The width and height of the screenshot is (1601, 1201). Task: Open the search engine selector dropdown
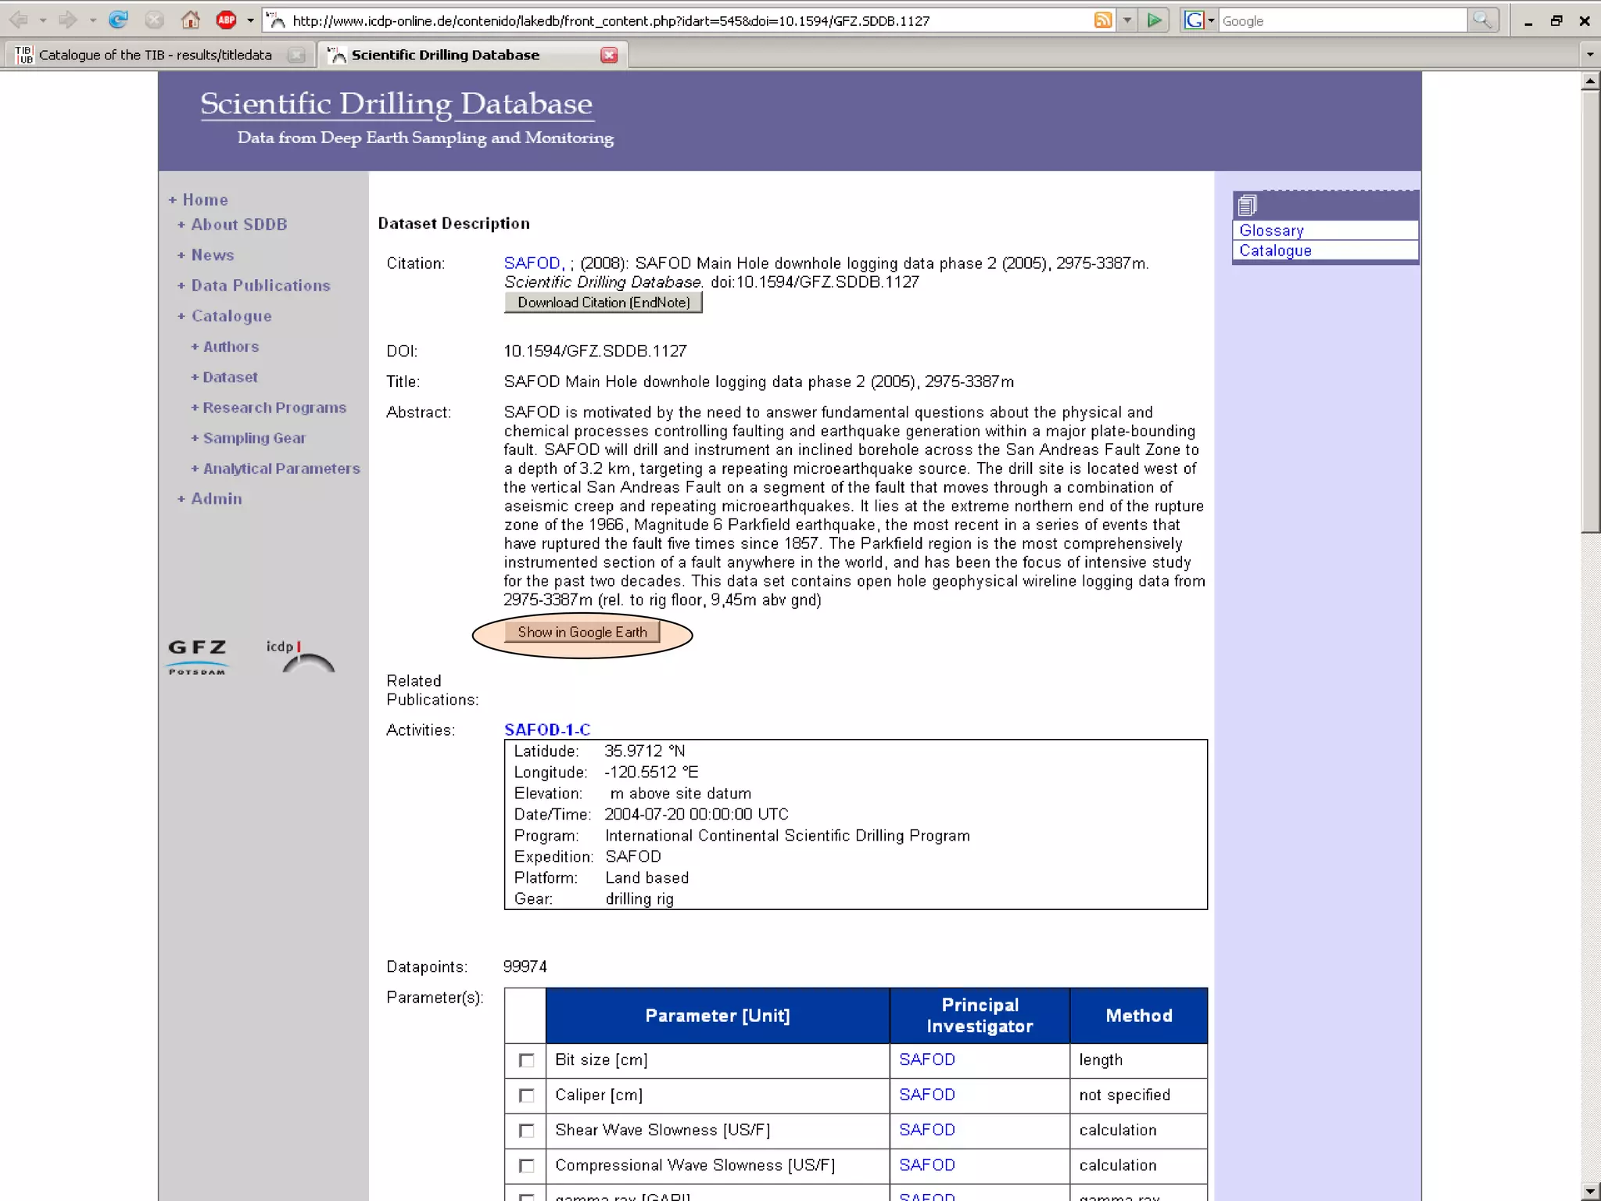pyautogui.click(x=1211, y=21)
